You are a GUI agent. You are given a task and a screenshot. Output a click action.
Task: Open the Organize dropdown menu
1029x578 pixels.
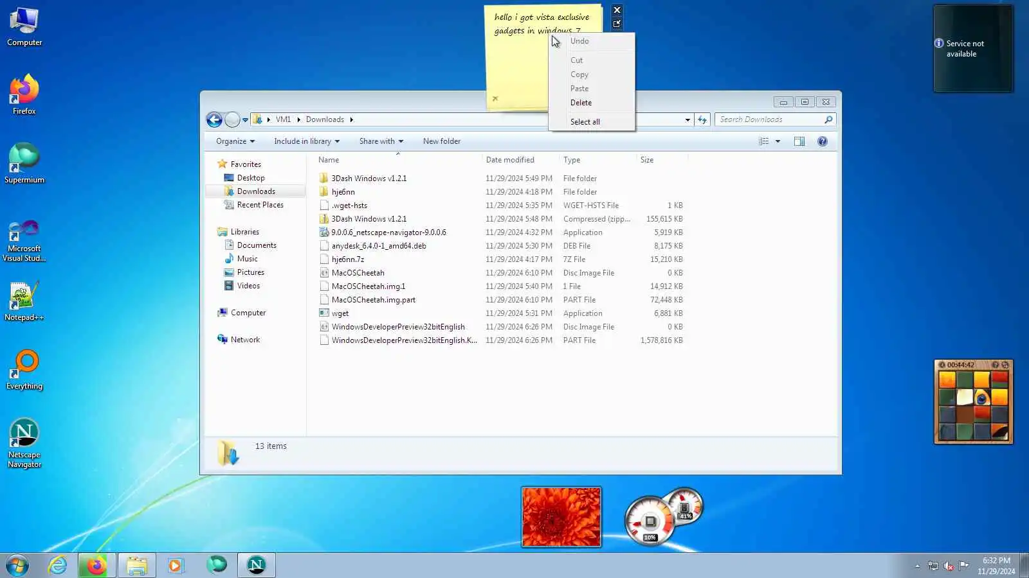235,141
